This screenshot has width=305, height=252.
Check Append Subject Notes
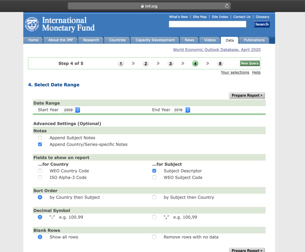point(40,138)
